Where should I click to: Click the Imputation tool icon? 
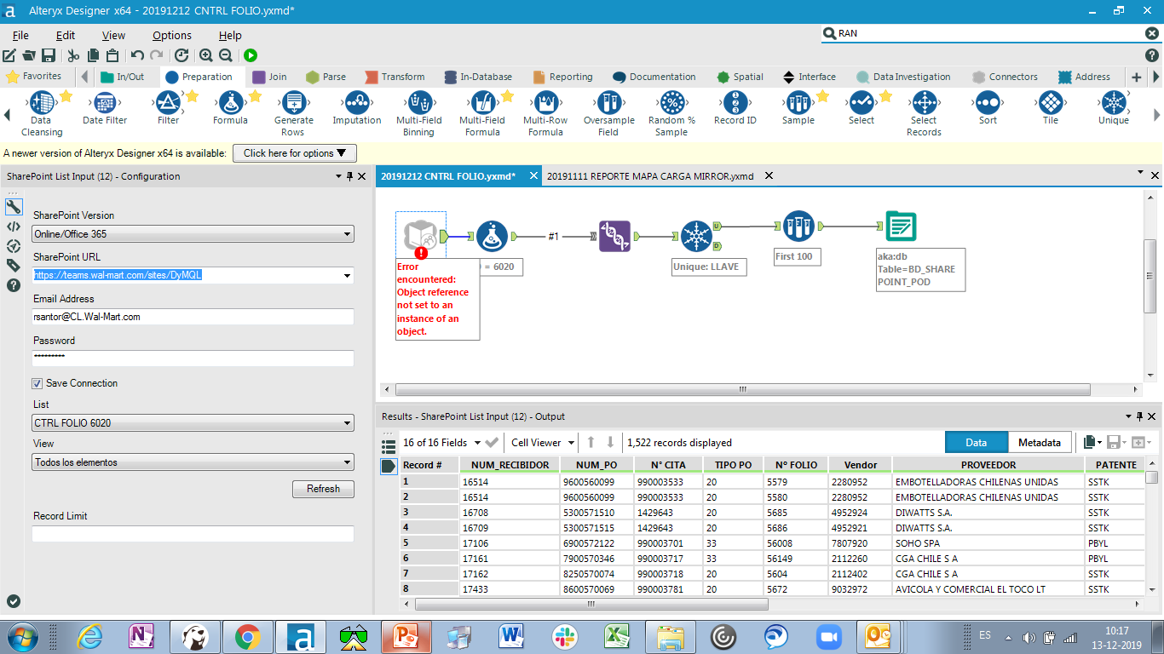coord(357,104)
